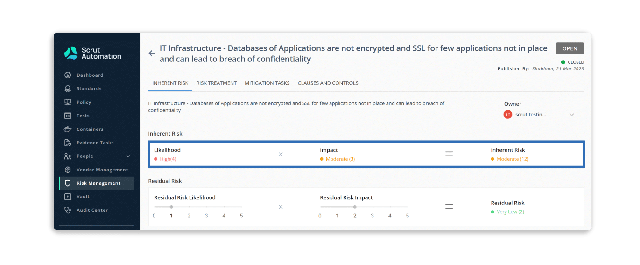Click the Vendor Management box icon
This screenshot has height=265, width=640.
tap(68, 170)
